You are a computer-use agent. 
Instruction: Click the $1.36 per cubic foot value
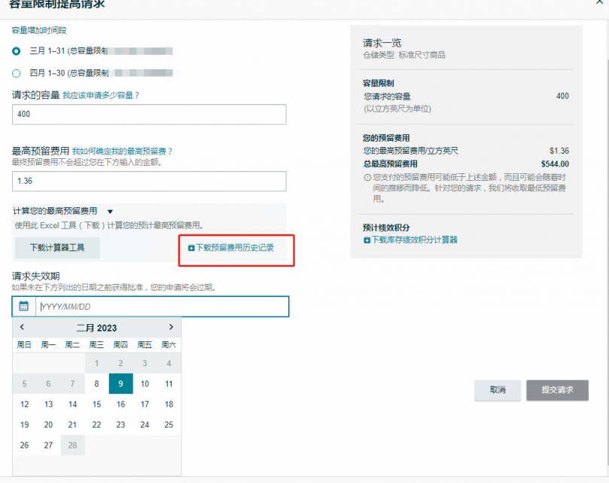(559, 151)
